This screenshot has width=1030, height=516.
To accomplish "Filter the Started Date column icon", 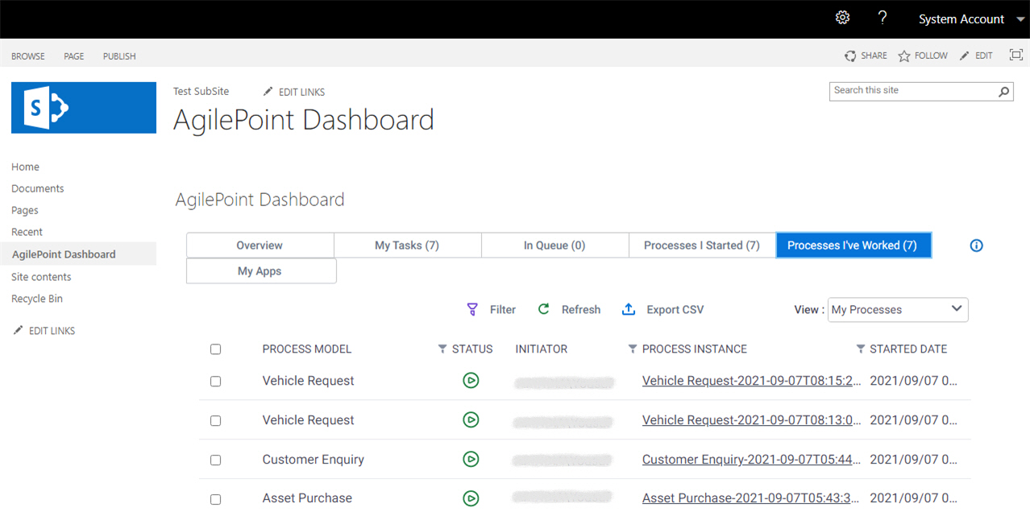I will click(x=861, y=349).
